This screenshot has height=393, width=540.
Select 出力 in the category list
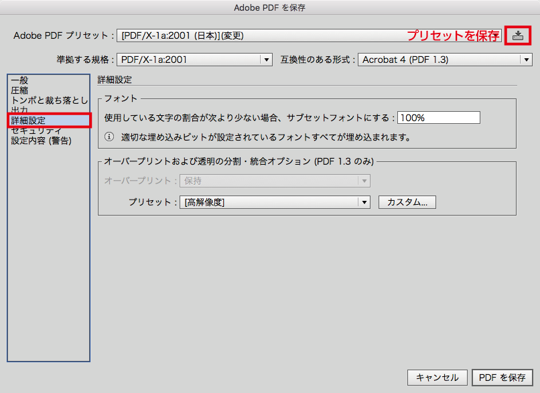19,110
